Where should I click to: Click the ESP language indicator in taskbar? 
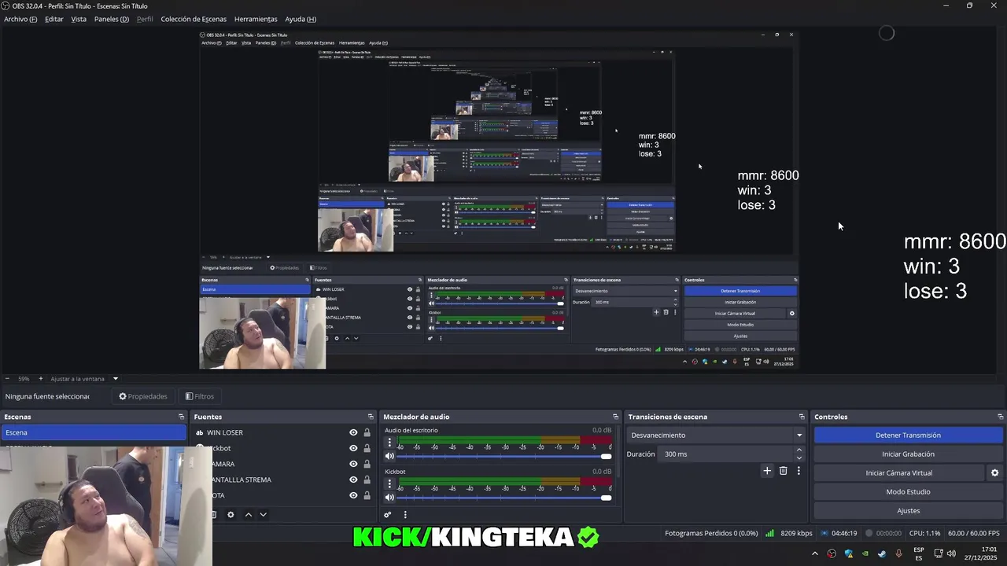[x=919, y=554]
